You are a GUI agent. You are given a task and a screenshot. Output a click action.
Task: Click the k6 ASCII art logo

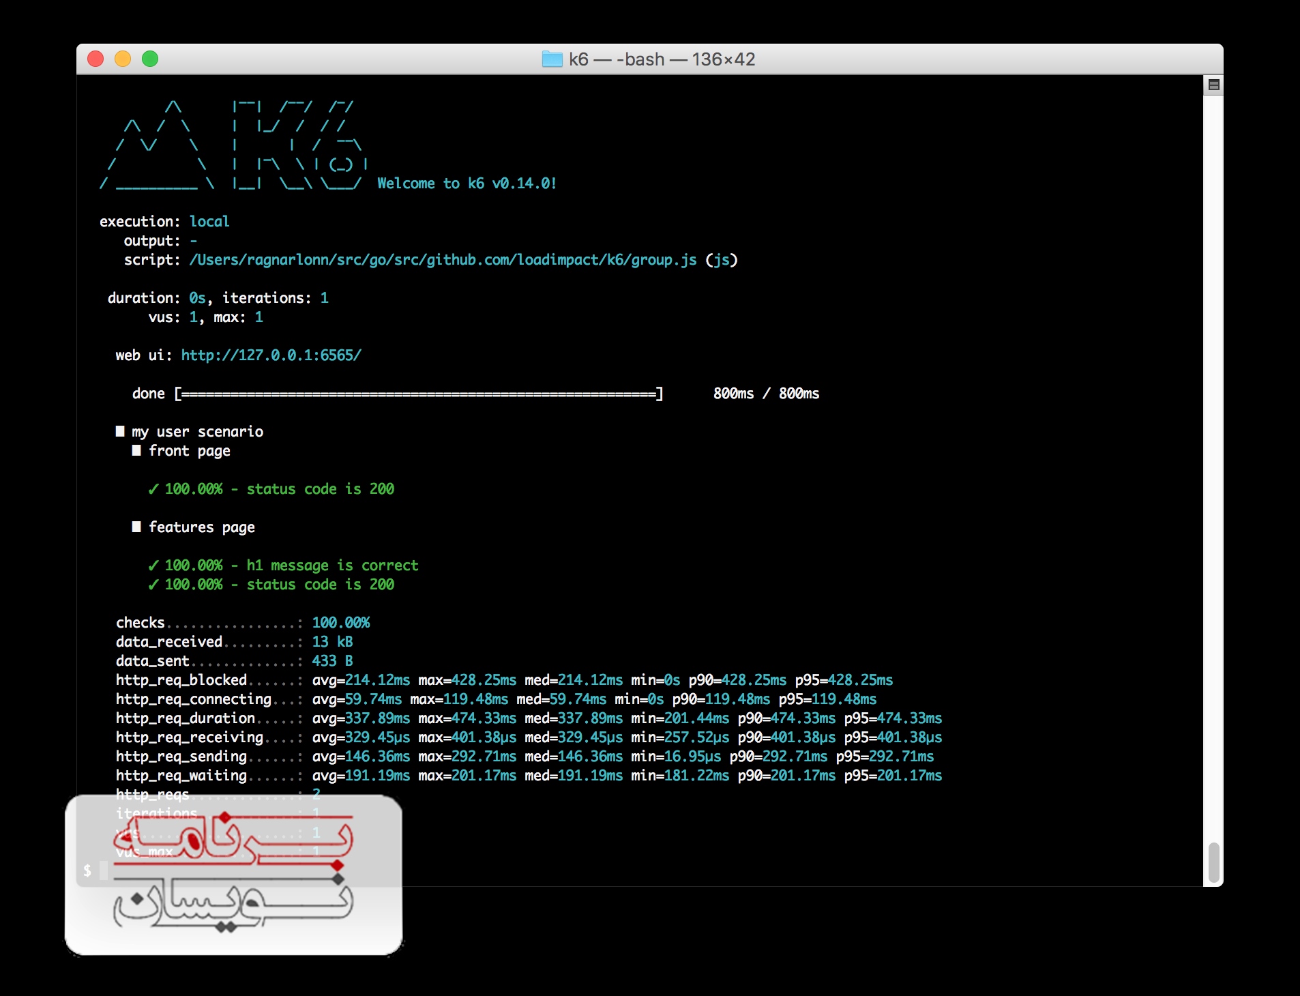pos(233,145)
